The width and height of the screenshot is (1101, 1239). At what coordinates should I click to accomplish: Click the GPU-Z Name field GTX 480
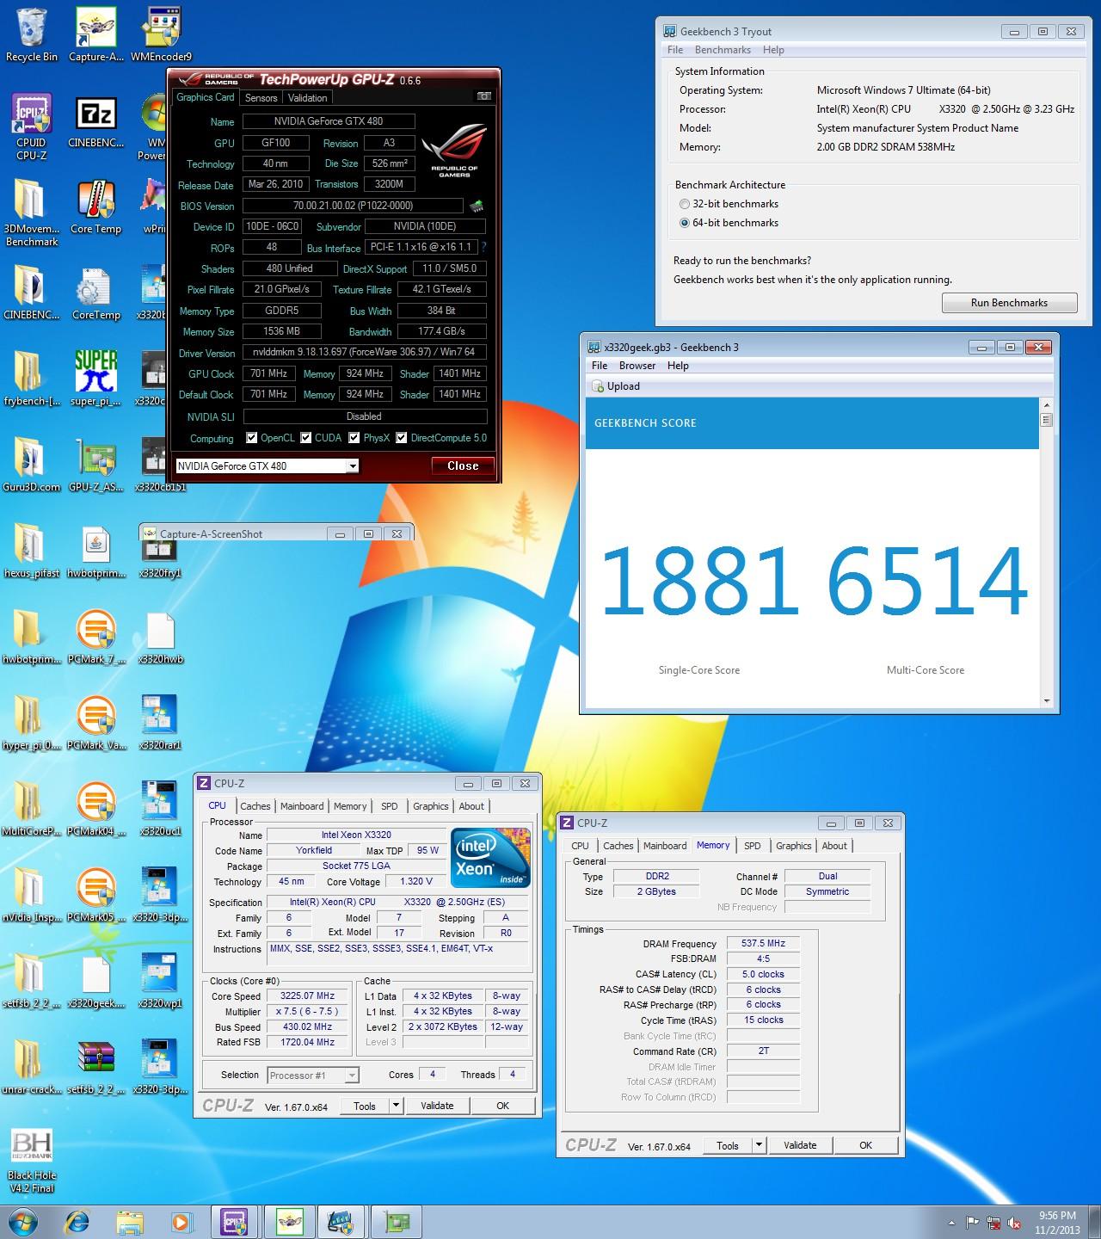tap(329, 121)
